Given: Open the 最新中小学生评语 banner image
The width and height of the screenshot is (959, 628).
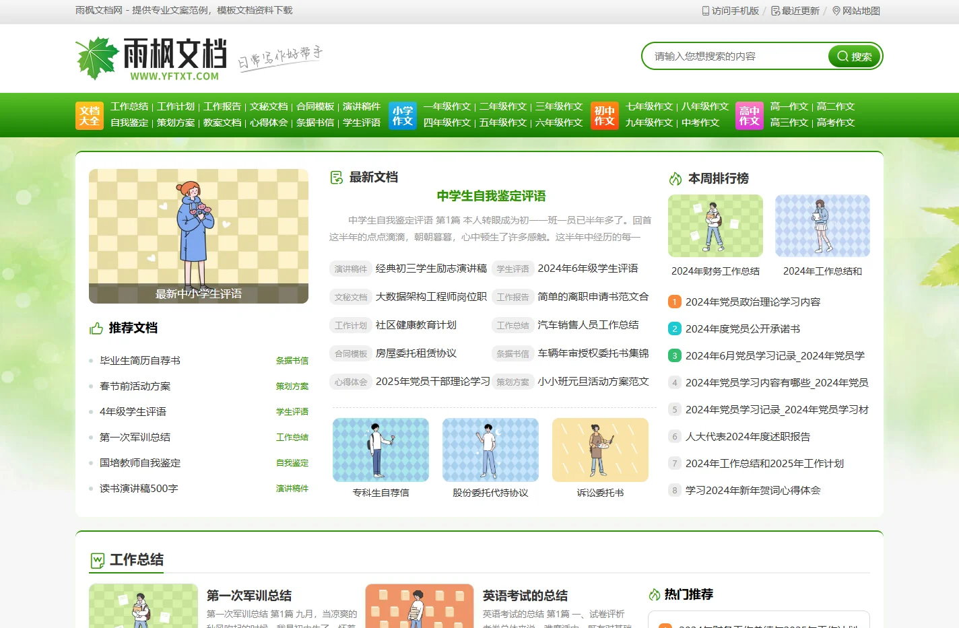Looking at the screenshot, I should (199, 236).
